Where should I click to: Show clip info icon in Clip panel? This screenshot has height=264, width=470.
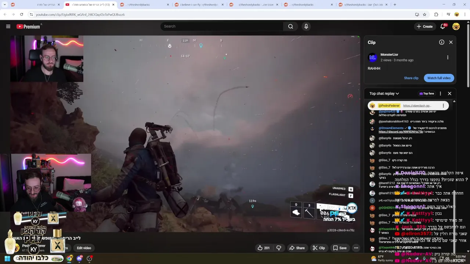(x=442, y=42)
